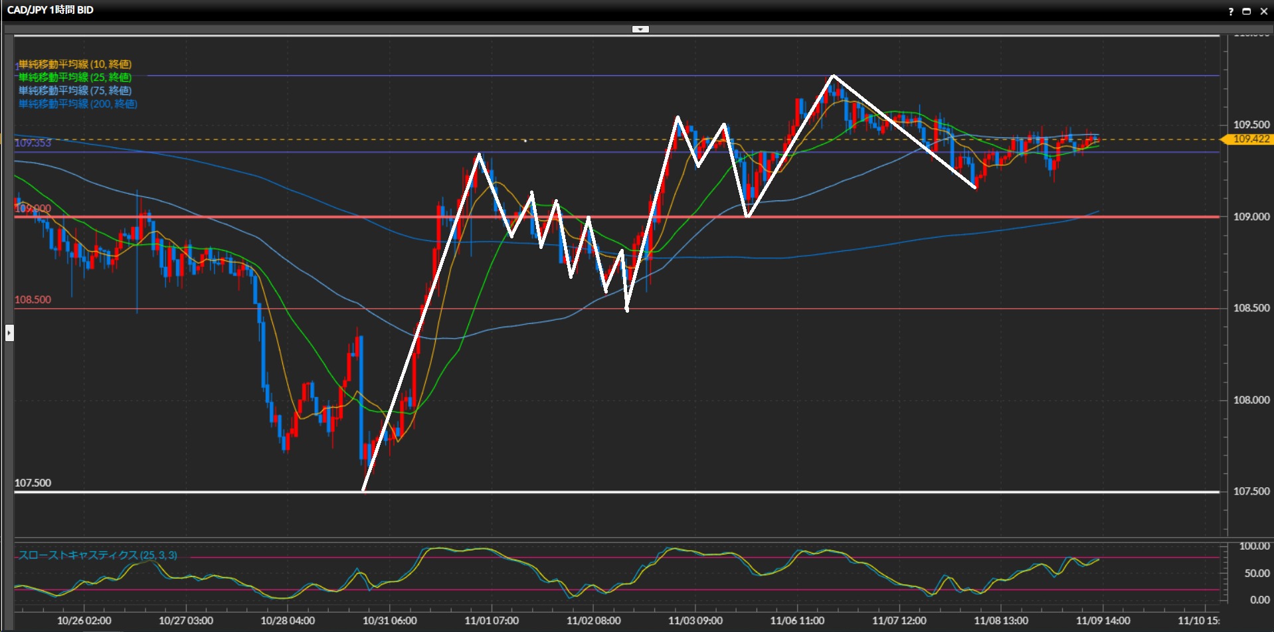Expand the top toolbar dropdown arrow
The width and height of the screenshot is (1274, 632).
tap(640, 29)
